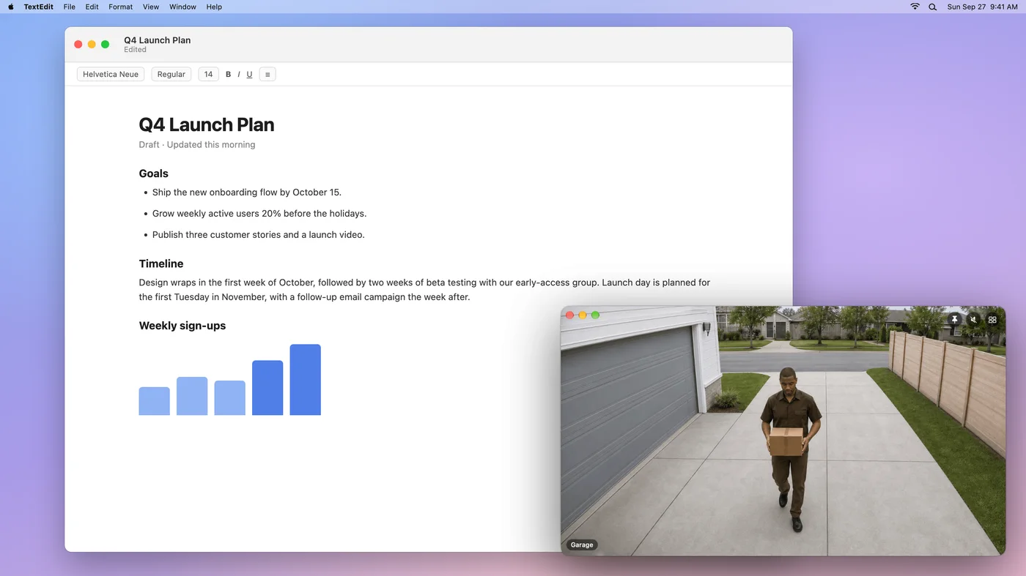Viewport: 1026px width, 576px height.
Task: Click the Garage camera video feed
Action: point(783,430)
